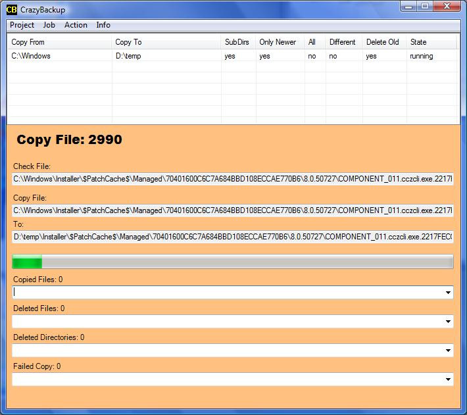
Task: Click the Different column header
Action: [x=344, y=42]
